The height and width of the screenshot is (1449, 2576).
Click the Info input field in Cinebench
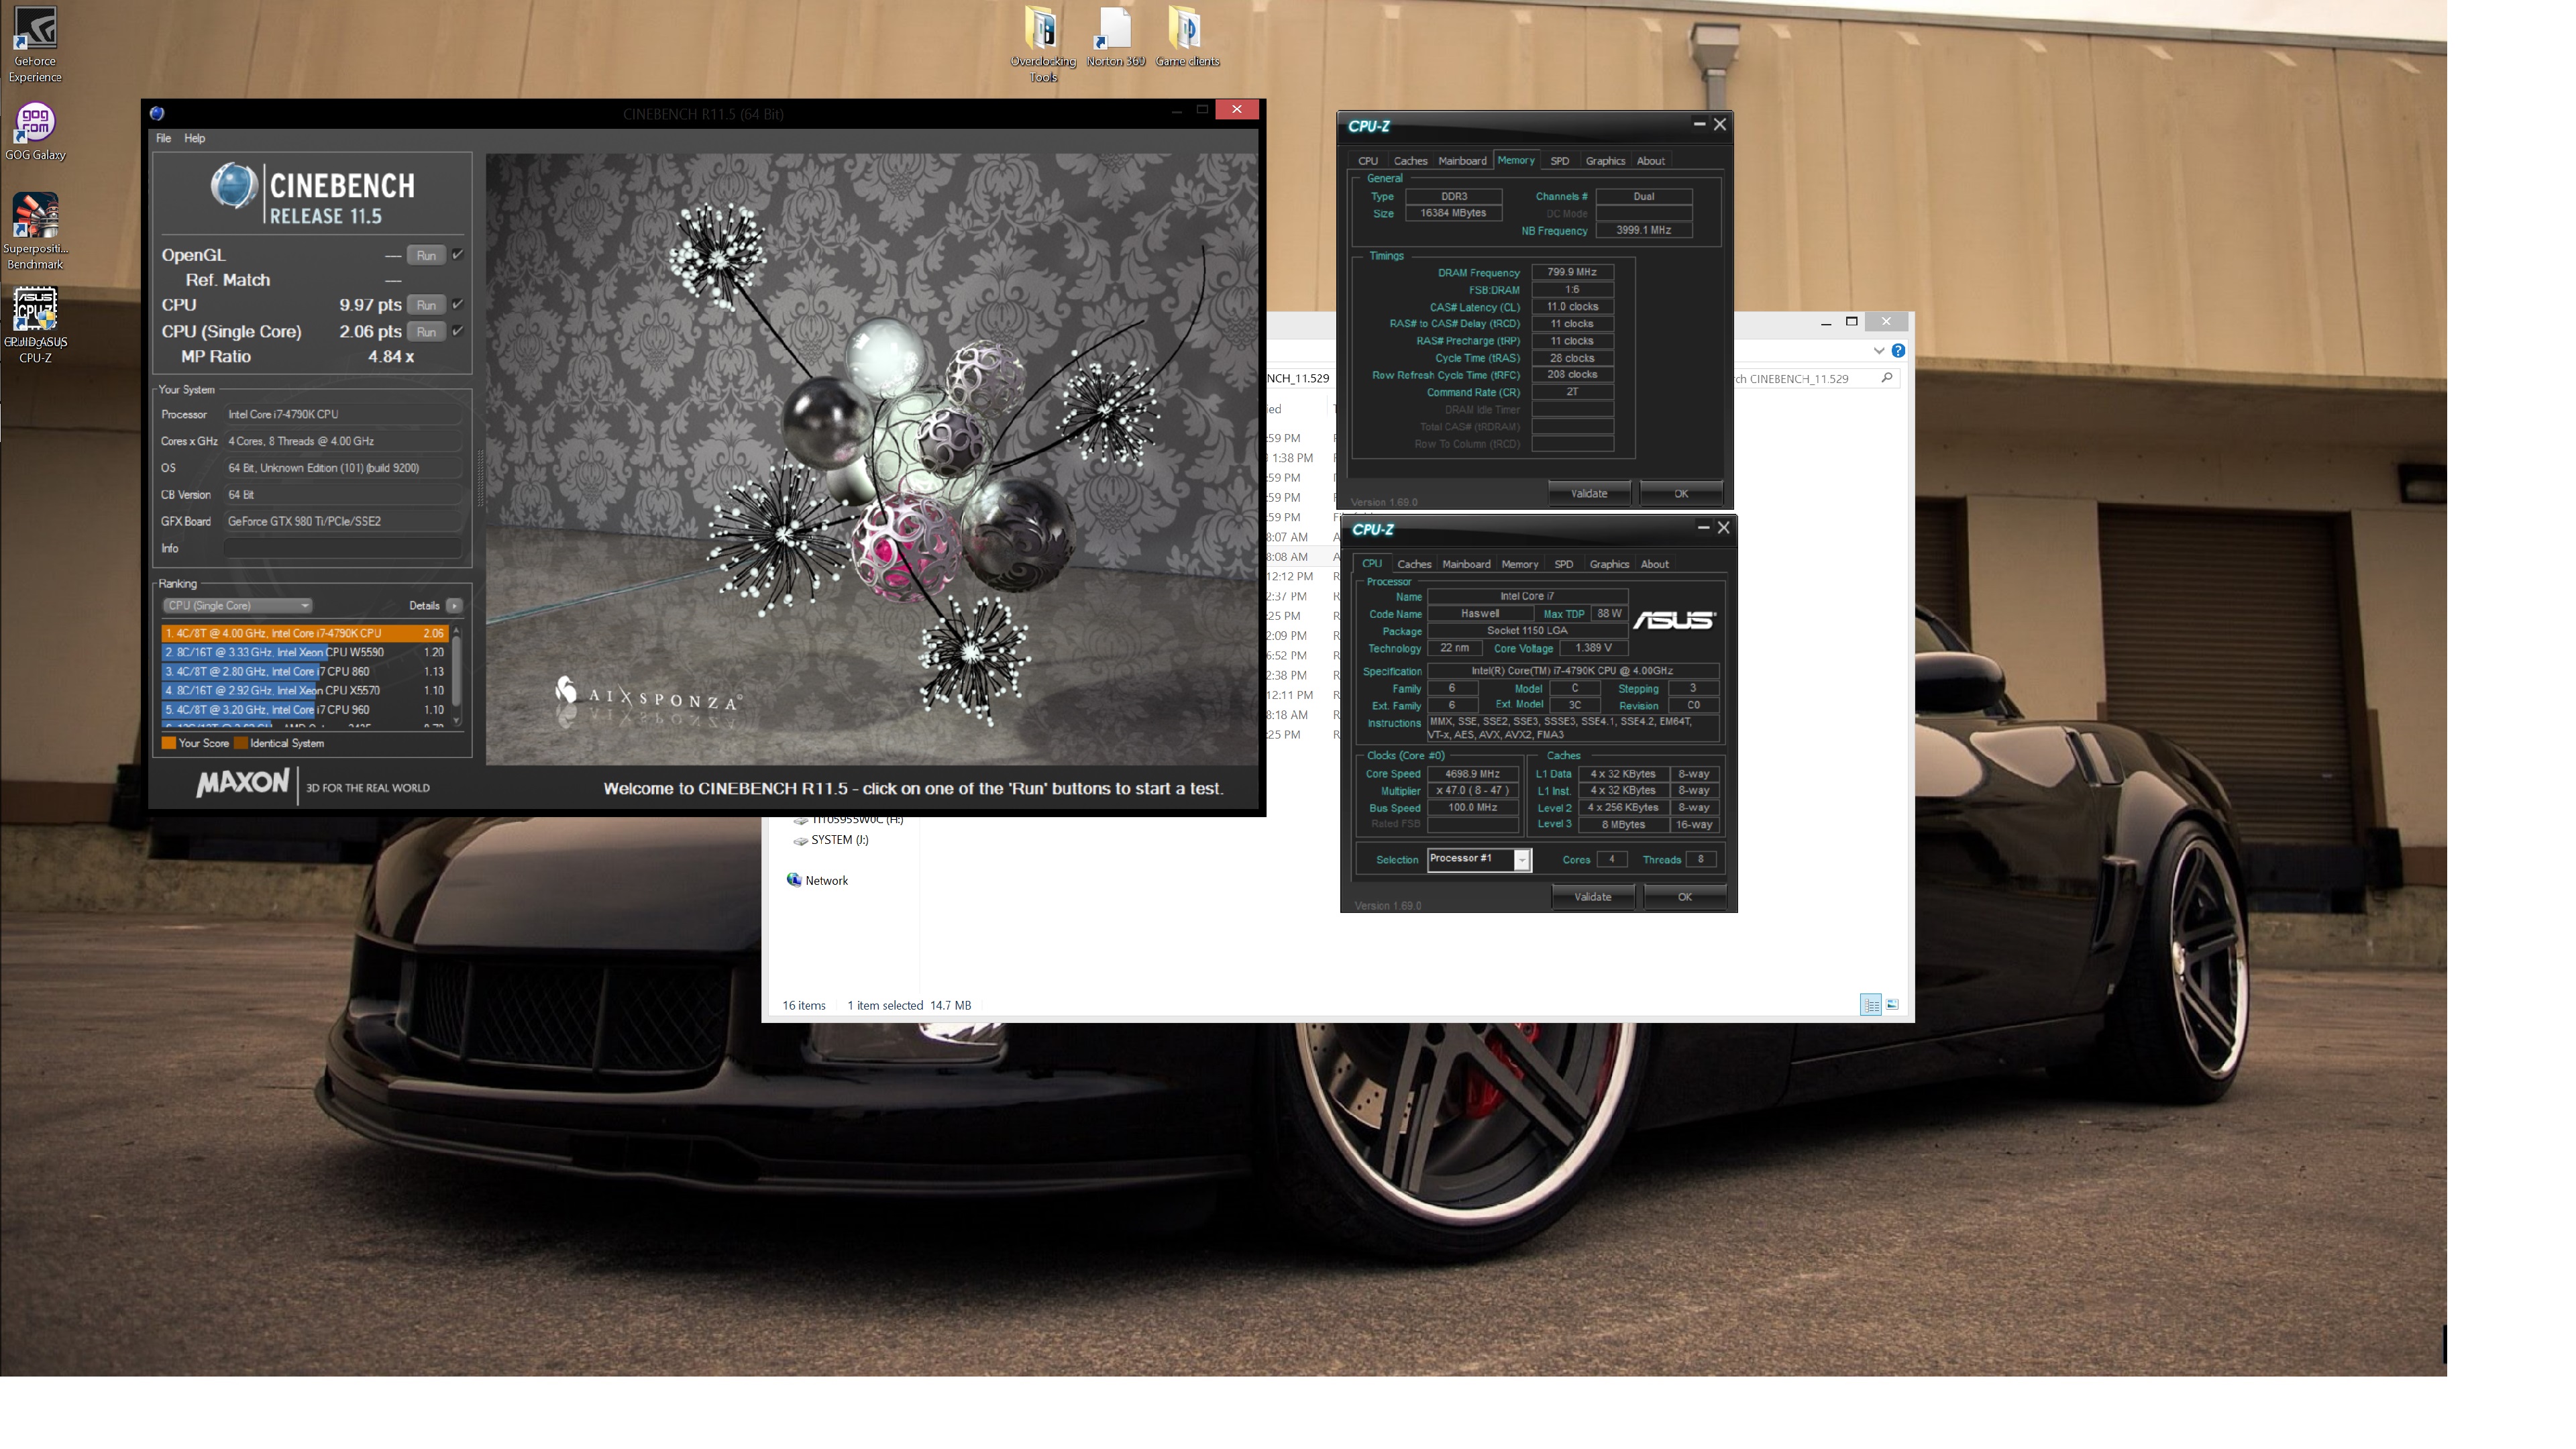343,548
